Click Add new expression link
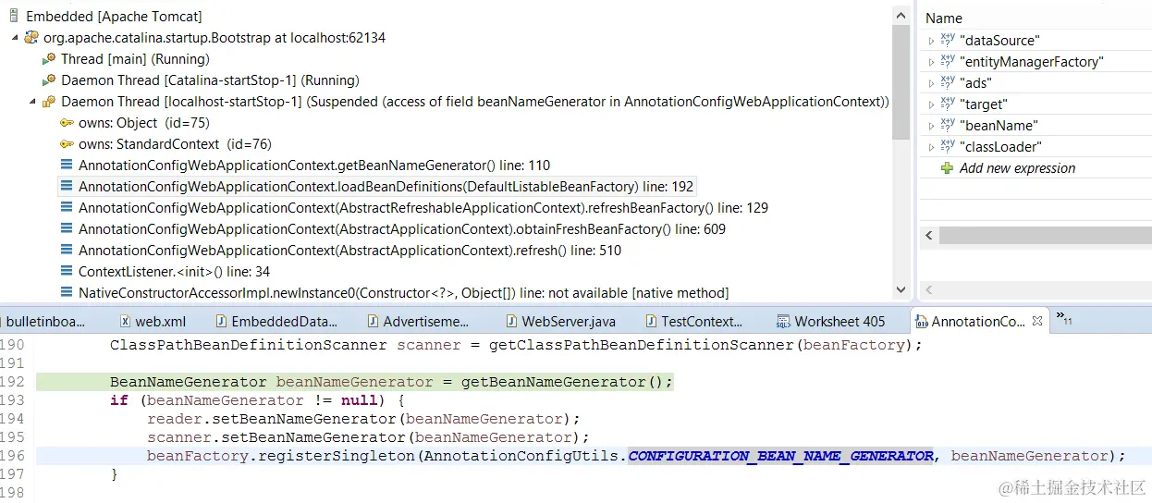1152x503 pixels. (x=1017, y=168)
